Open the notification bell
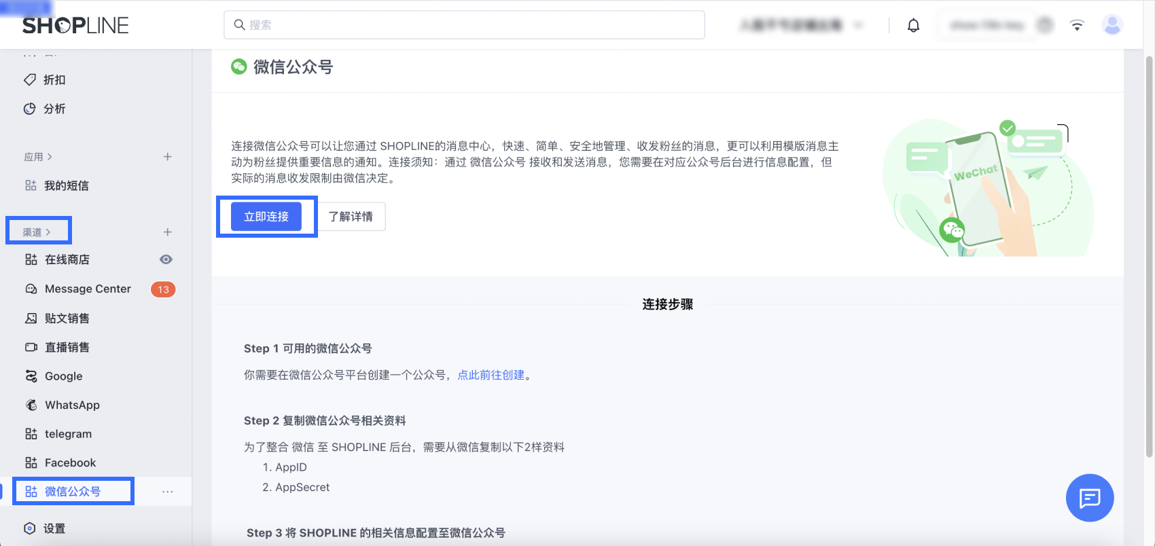This screenshot has height=546, width=1155. point(914,25)
